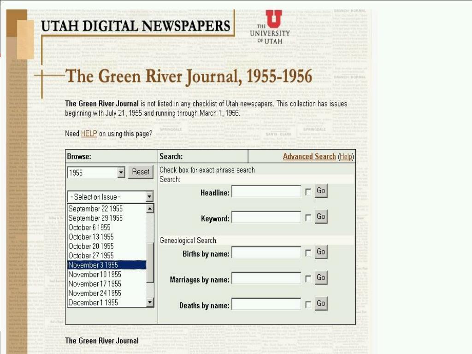Select November 24 1955 issue
Screen dimensions: 472x354
click(106, 293)
